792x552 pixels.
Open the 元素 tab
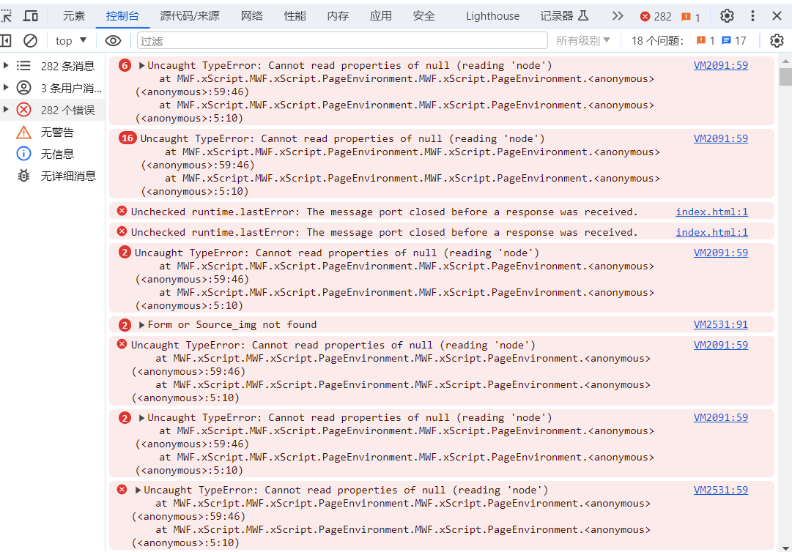pyautogui.click(x=74, y=16)
